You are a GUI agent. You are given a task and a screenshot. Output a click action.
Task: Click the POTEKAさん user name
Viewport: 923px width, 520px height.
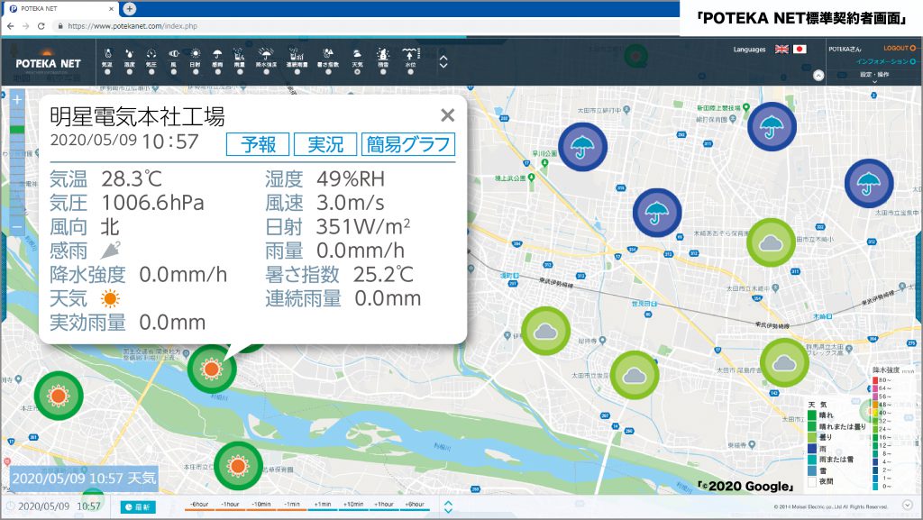point(845,49)
